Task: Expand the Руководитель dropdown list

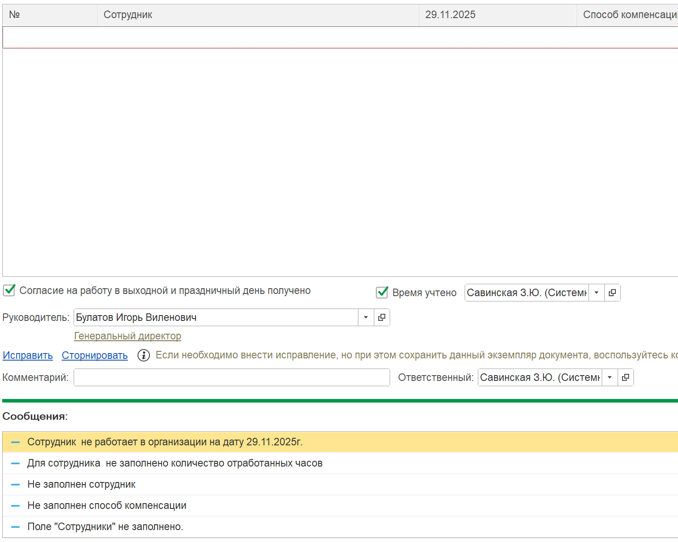Action: coord(365,317)
